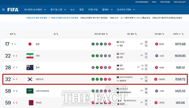Expand 경기 및 스탯 dropdown
The height and width of the screenshot is (108, 189).
58,10
